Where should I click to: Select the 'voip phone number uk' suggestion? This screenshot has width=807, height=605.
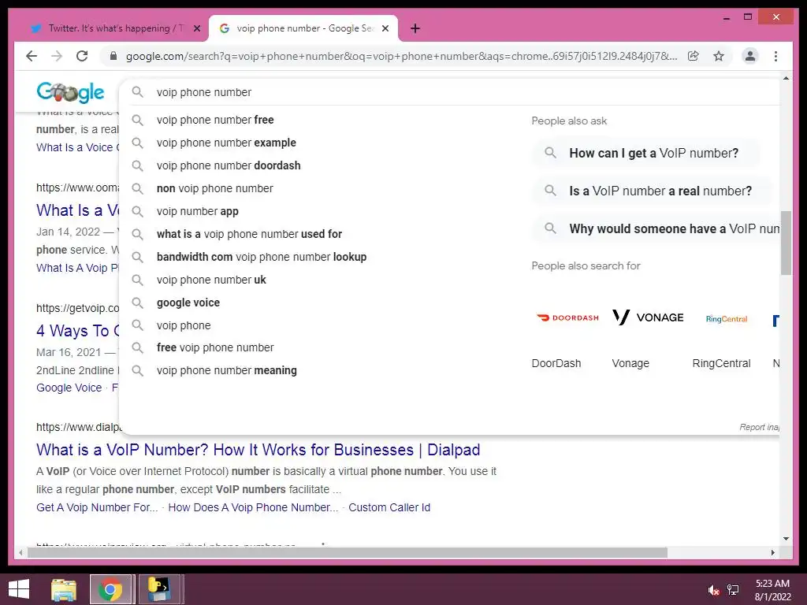click(x=211, y=280)
